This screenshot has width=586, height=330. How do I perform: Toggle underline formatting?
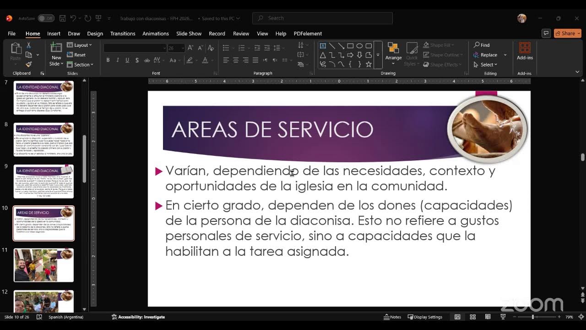(127, 60)
